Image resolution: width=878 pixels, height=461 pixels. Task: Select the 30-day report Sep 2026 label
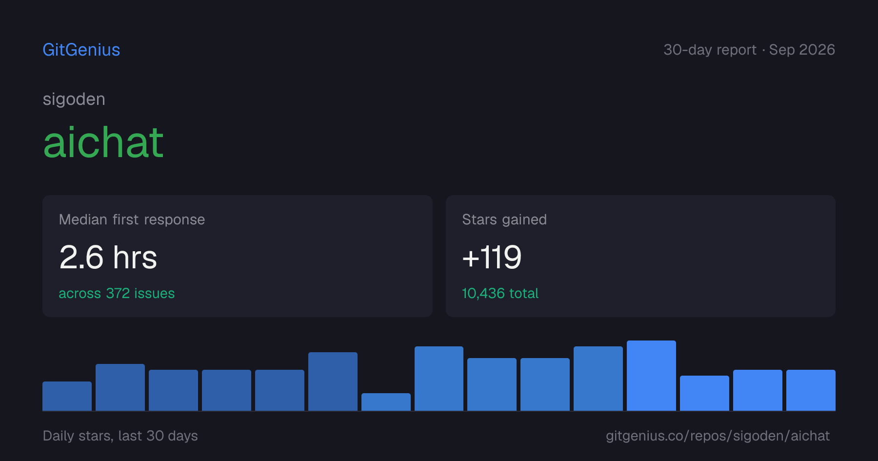pos(749,50)
